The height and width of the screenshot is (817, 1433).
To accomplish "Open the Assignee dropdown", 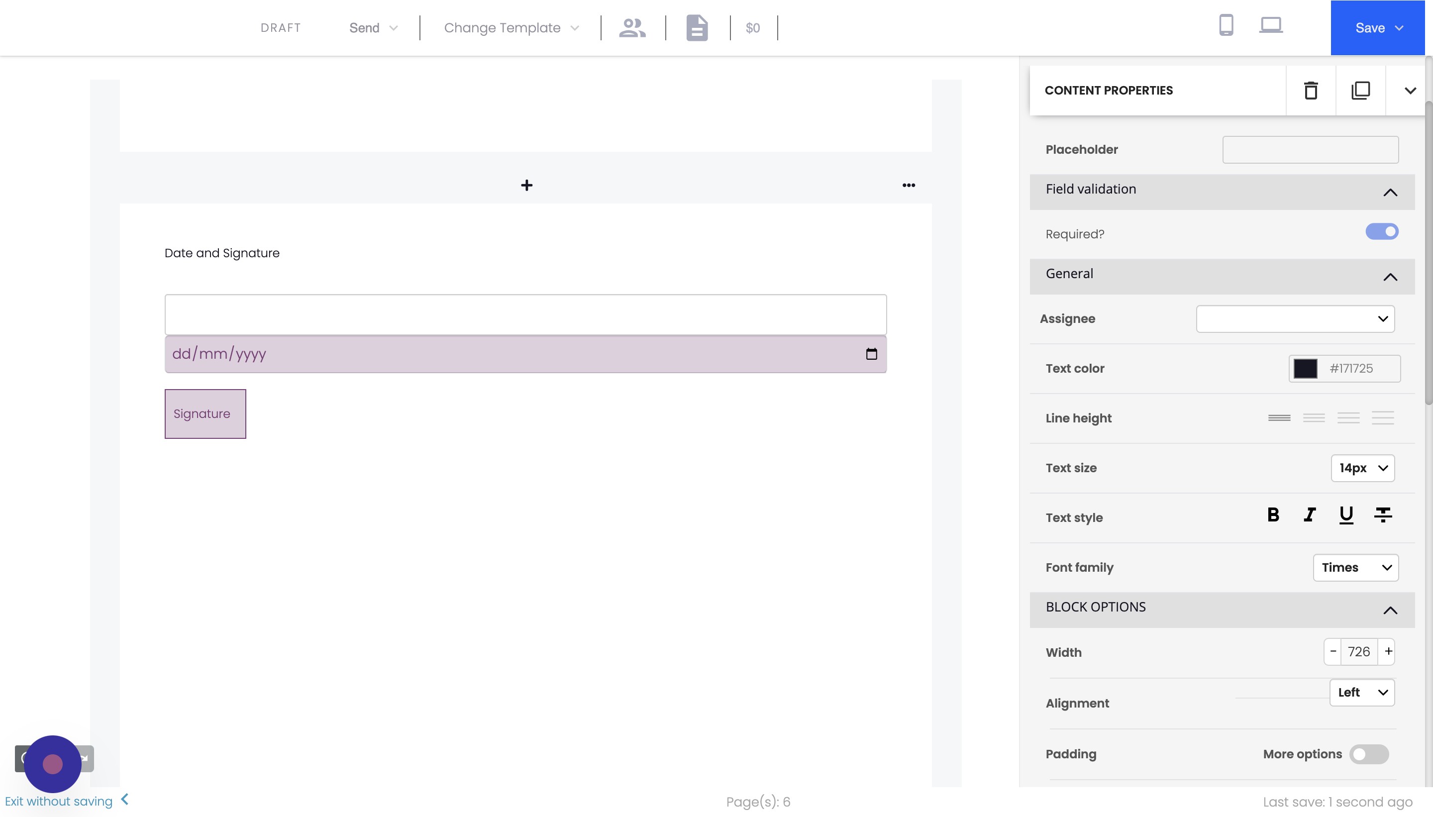I will 1295,319.
